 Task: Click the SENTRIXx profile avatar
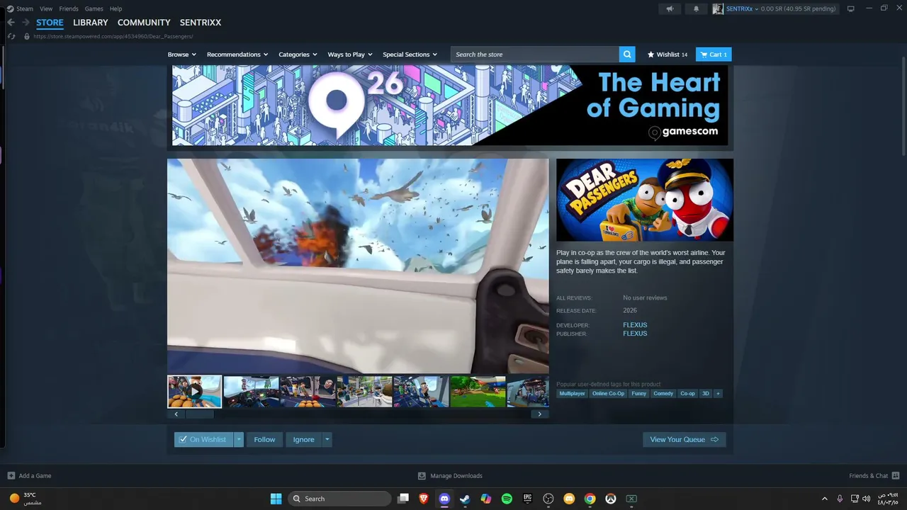pyautogui.click(x=718, y=8)
